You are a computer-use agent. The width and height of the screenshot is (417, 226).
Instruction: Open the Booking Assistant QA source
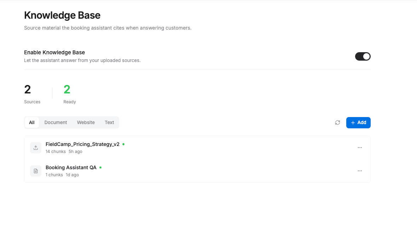[71, 167]
